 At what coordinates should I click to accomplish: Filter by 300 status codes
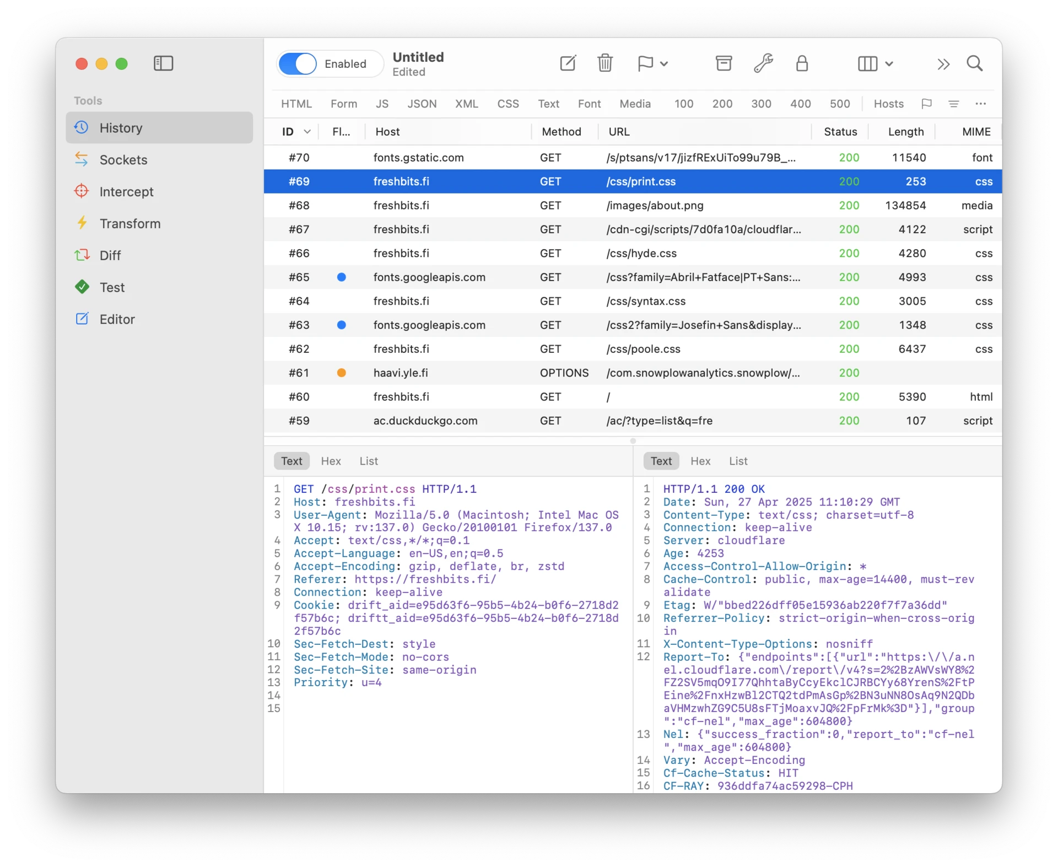(761, 104)
